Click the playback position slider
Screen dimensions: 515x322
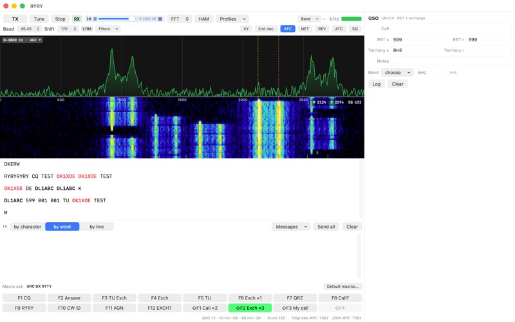point(117,19)
